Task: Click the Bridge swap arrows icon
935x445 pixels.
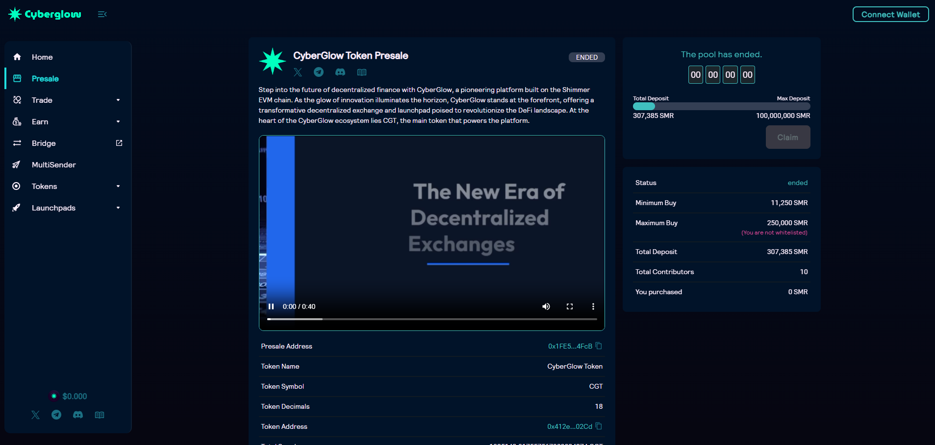Action: 17,143
